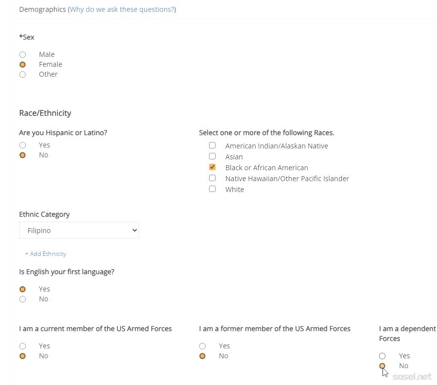Select Yes for English first language
Viewport: 437px width, 385px height.
click(x=22, y=289)
